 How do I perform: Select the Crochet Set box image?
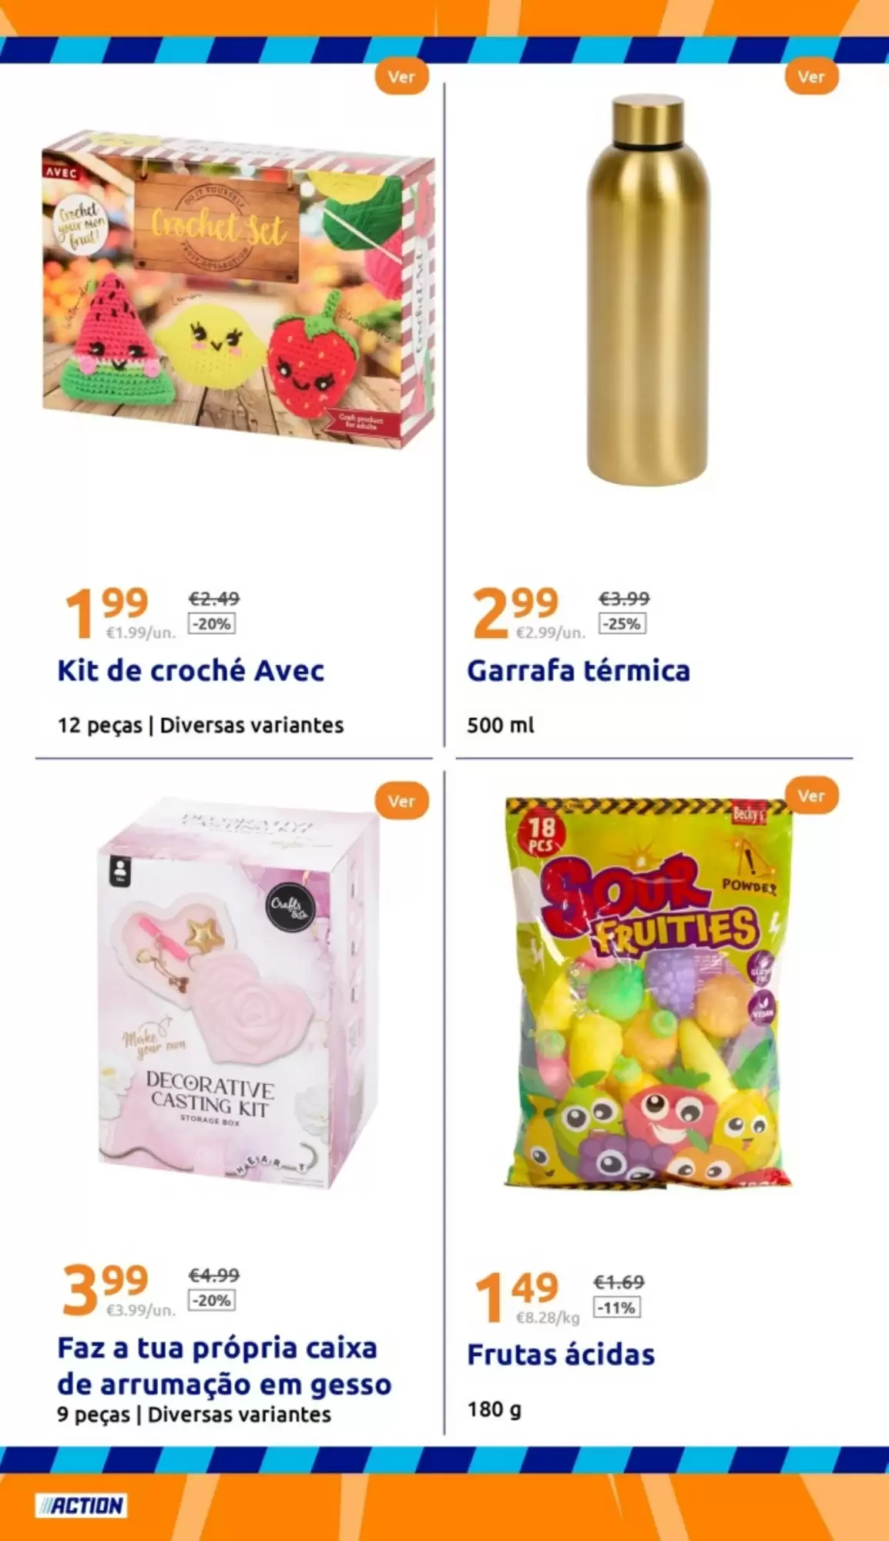pyautogui.click(x=238, y=290)
